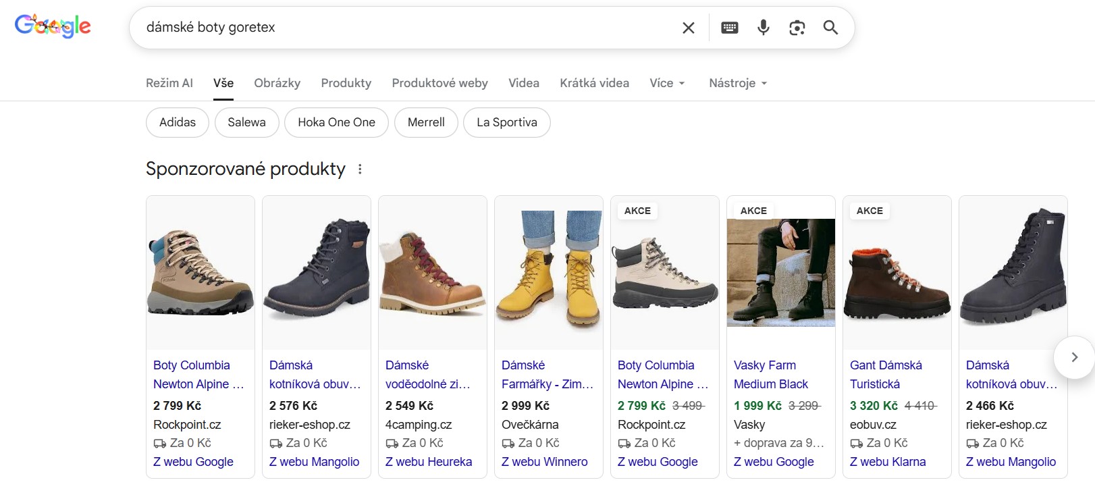
Task: Click AKCE badge on Vasky Farm card
Action: (x=753, y=211)
